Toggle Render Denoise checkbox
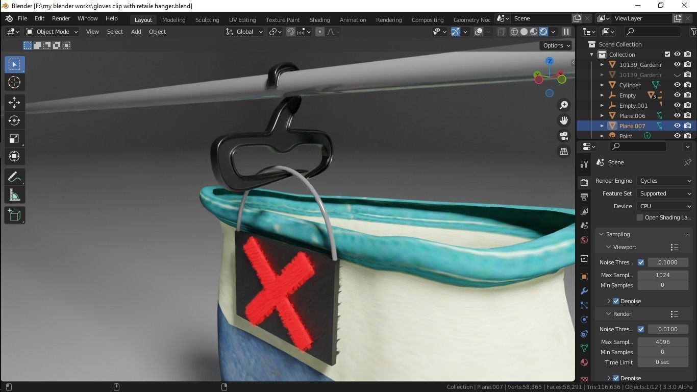This screenshot has width=697, height=392. [x=616, y=378]
